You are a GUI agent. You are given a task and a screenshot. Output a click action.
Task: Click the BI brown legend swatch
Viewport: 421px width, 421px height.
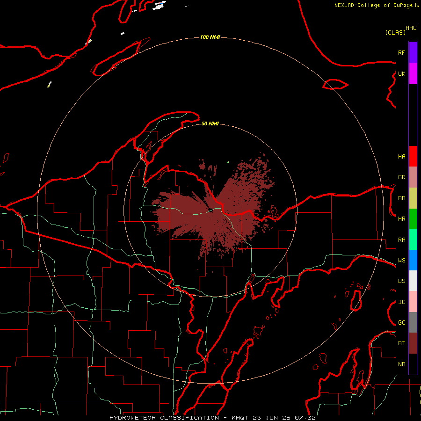pos(413,343)
